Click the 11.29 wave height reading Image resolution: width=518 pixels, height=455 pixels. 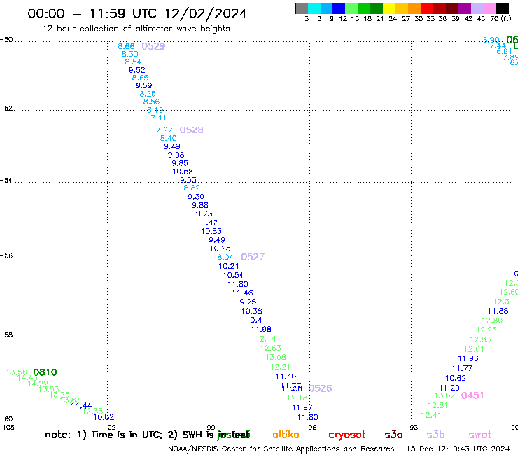449,388
